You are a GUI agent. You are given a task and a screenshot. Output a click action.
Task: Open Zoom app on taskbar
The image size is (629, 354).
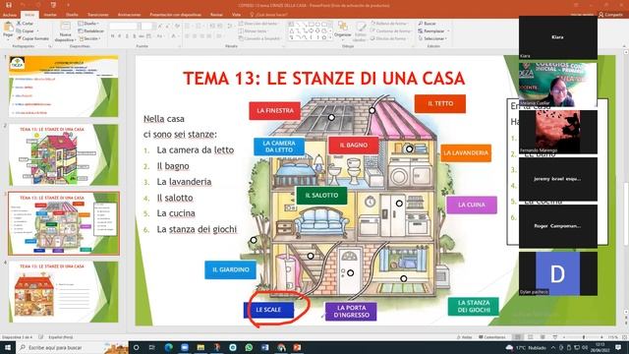click(185, 347)
